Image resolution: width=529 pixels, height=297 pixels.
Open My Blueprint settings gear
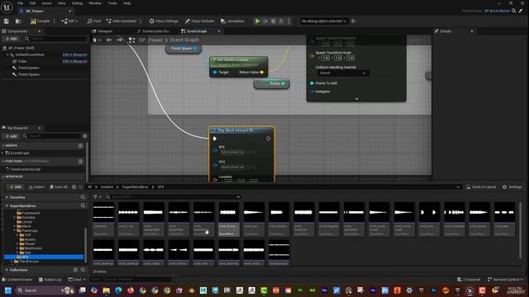click(x=85, y=136)
